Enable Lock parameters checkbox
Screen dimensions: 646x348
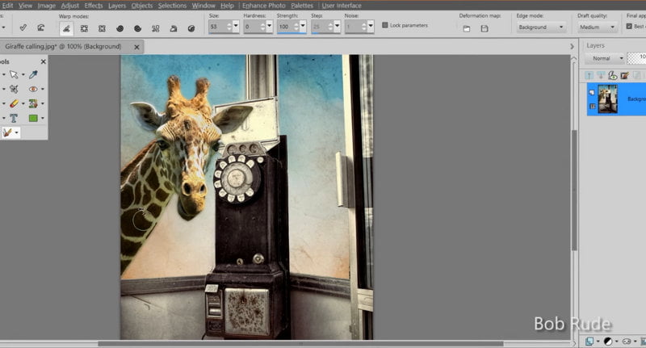384,25
